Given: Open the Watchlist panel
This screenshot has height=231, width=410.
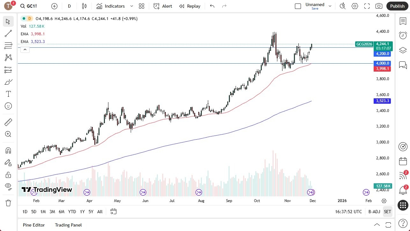Looking at the screenshot, I should click(403, 21).
